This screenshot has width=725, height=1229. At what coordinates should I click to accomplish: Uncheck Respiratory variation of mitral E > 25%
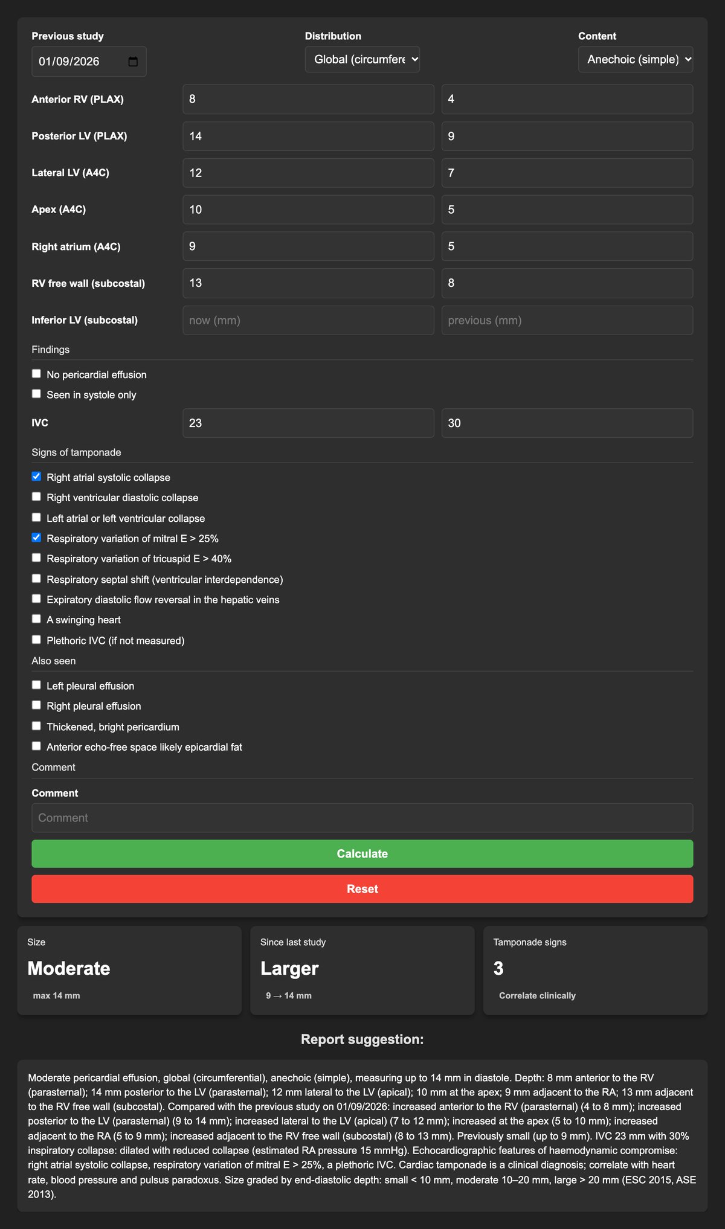(x=36, y=537)
